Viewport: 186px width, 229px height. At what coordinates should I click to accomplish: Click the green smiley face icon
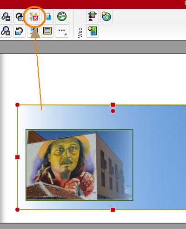[x=62, y=16]
